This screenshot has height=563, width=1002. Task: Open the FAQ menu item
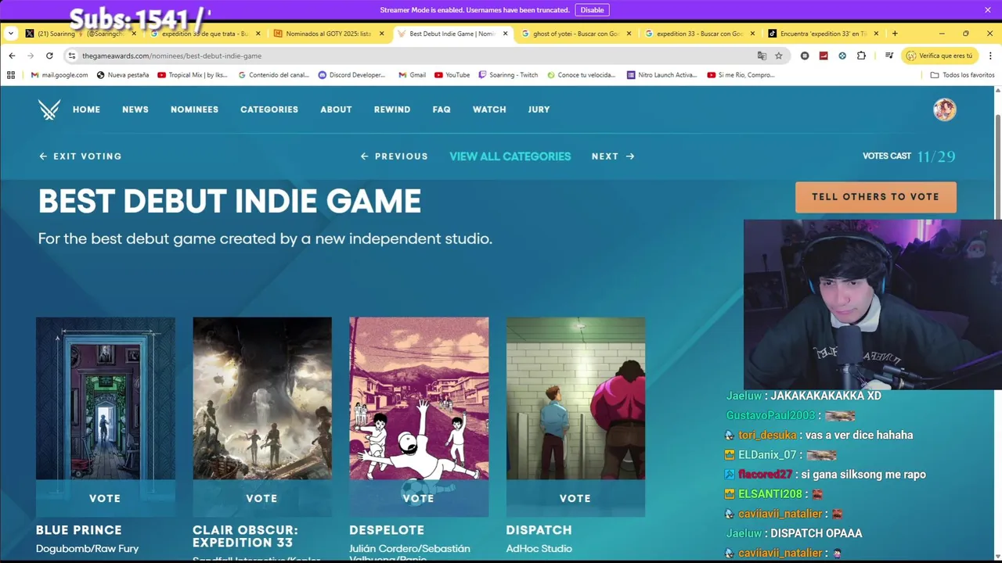[x=442, y=109]
